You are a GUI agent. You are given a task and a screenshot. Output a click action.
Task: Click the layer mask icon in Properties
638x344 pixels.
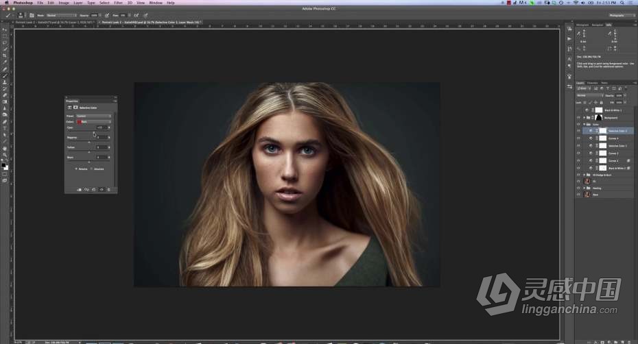tap(75, 108)
